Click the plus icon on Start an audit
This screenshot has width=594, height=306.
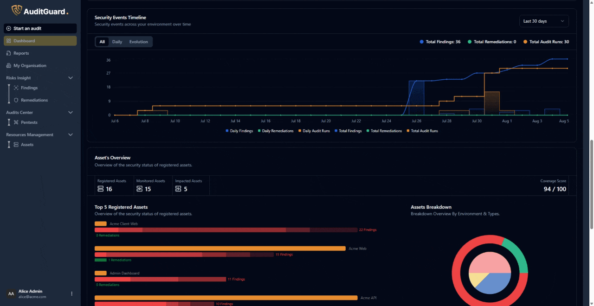click(9, 28)
